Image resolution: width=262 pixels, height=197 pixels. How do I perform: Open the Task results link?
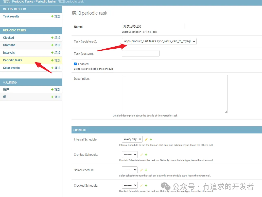coord(11,16)
